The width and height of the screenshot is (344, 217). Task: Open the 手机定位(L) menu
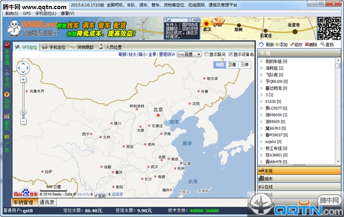[x=46, y=13]
